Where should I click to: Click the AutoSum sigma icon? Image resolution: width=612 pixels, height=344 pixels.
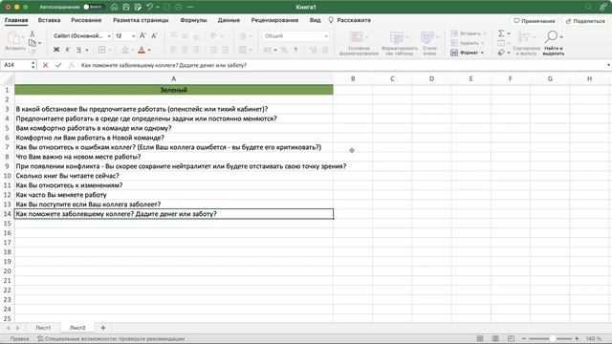point(501,33)
